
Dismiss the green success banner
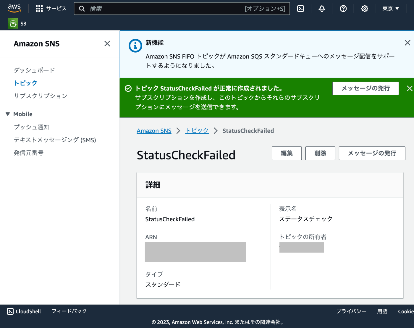[x=410, y=88]
